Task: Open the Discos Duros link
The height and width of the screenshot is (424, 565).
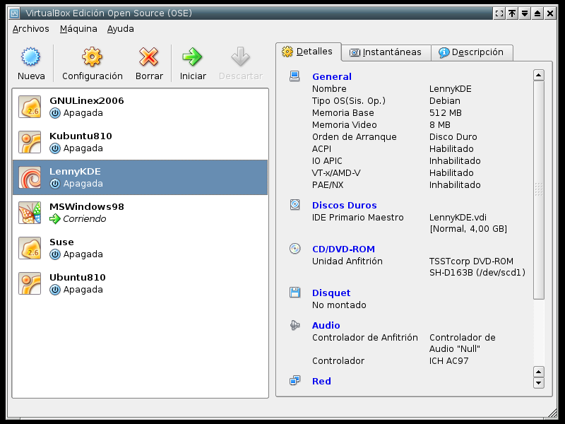Action: (344, 206)
